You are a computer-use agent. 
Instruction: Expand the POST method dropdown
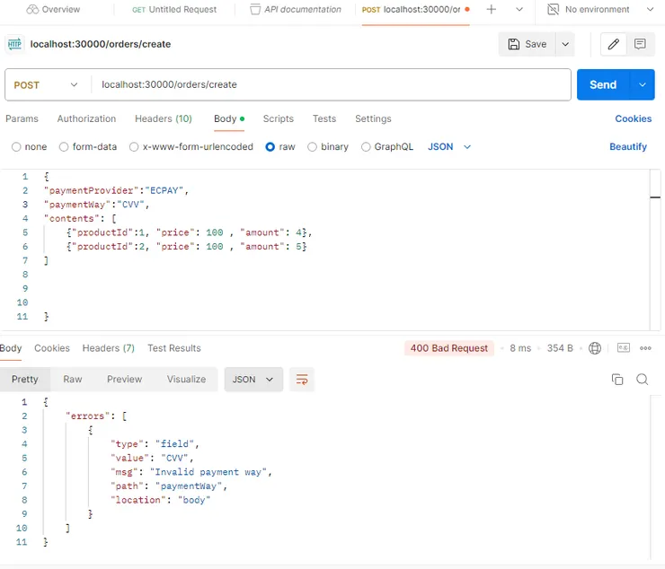pos(47,85)
